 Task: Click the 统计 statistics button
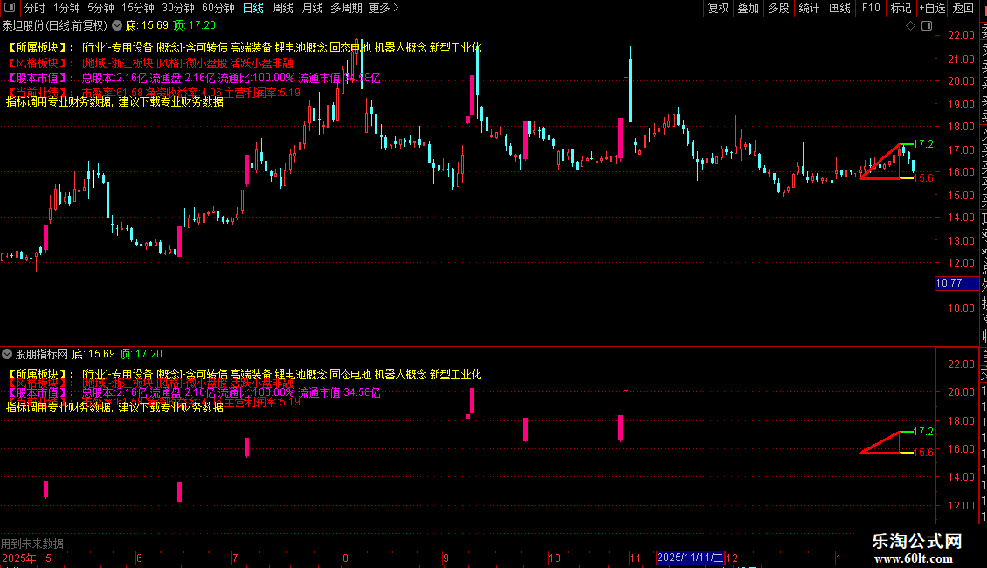coord(809,8)
